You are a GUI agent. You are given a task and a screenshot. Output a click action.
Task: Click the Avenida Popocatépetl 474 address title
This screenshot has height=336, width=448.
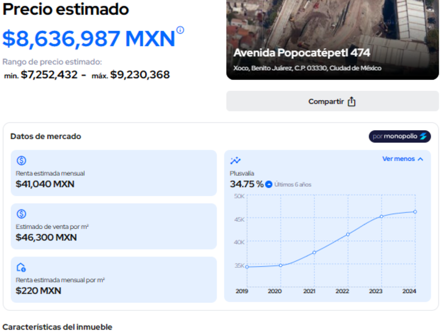pyautogui.click(x=301, y=53)
